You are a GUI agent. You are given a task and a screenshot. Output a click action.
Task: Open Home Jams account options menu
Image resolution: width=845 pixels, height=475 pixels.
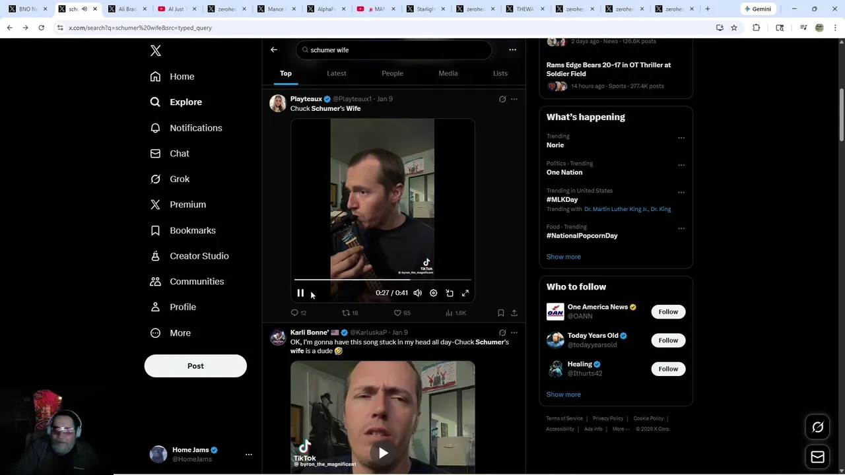(x=249, y=455)
